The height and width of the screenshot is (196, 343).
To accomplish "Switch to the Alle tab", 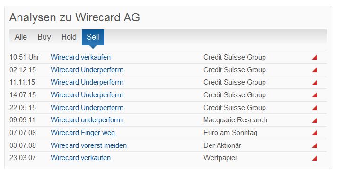I will click(21, 37).
